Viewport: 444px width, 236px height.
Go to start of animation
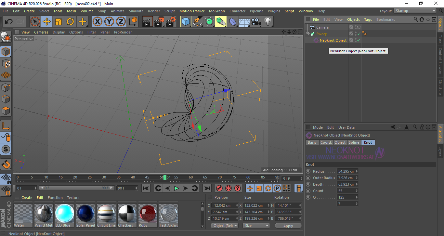point(146,188)
